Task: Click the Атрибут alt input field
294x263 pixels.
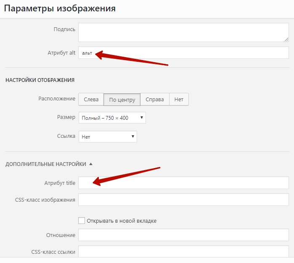Action: point(183,53)
